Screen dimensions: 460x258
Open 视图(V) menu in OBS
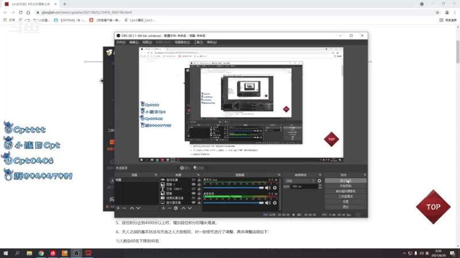(147, 42)
